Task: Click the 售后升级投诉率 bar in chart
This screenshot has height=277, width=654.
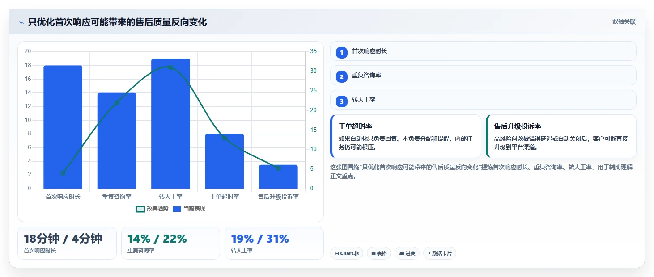Action: (278, 176)
